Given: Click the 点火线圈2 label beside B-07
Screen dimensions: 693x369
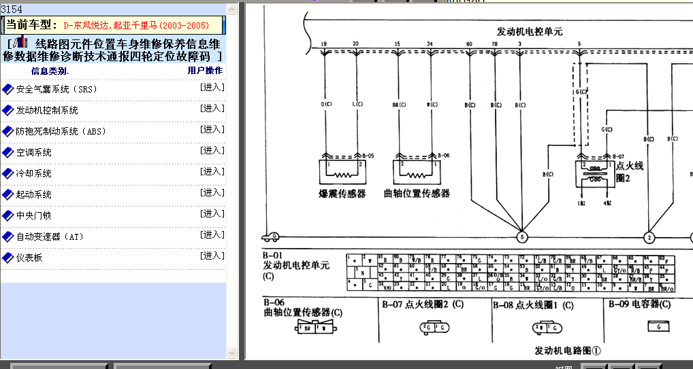Looking at the screenshot, I should pyautogui.click(x=630, y=172).
